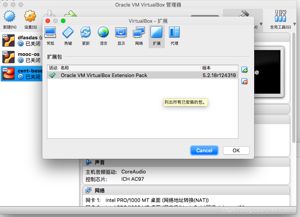Viewport: 300px width, 217px height.
Task: Open the 代理 (Proxy) preferences tab
Action: (174, 36)
